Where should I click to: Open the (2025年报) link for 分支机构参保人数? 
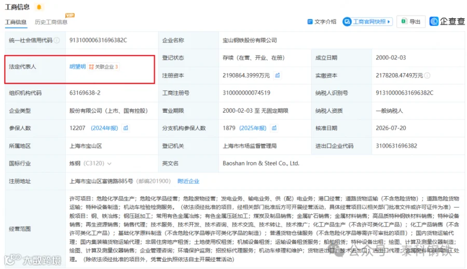pyautogui.click(x=253, y=128)
